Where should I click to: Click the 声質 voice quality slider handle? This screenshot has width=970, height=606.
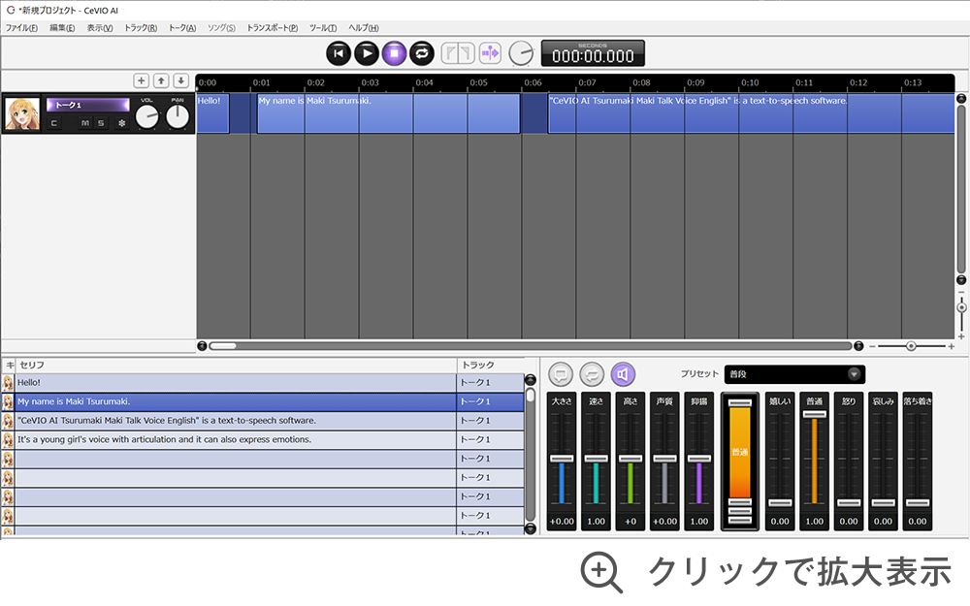pyautogui.click(x=664, y=459)
